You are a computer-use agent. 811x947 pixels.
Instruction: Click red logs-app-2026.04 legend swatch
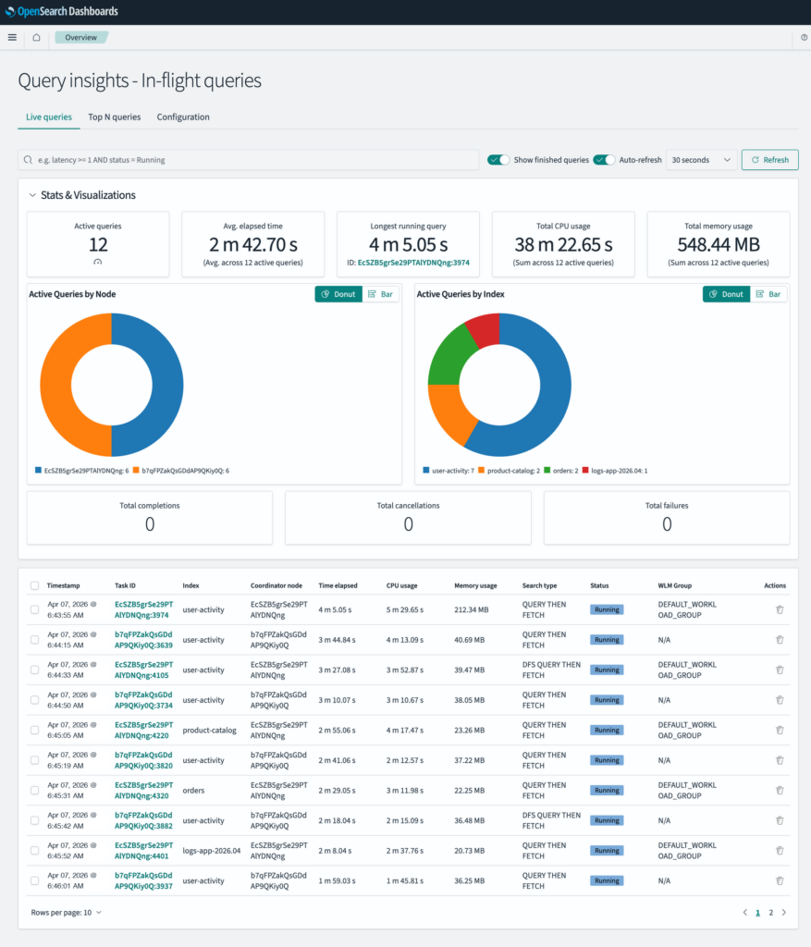[585, 471]
